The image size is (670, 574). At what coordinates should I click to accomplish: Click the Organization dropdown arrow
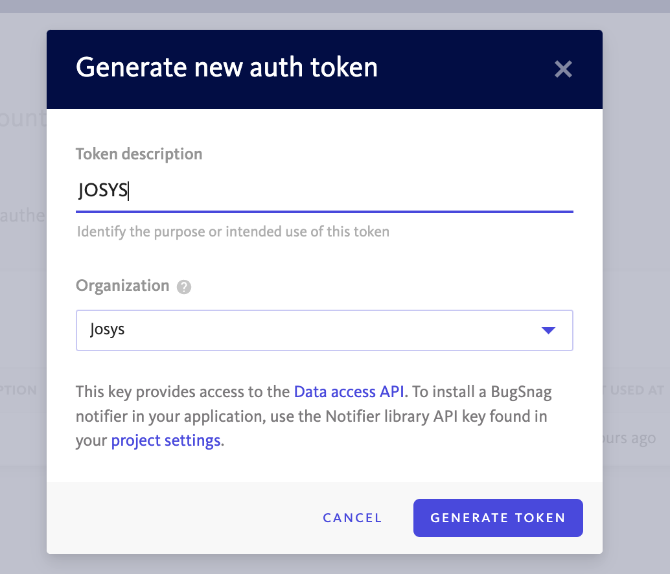[548, 330]
